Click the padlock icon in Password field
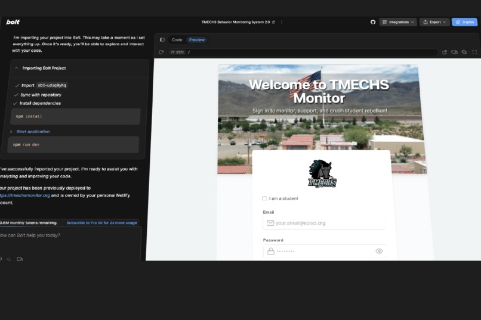 (x=270, y=251)
